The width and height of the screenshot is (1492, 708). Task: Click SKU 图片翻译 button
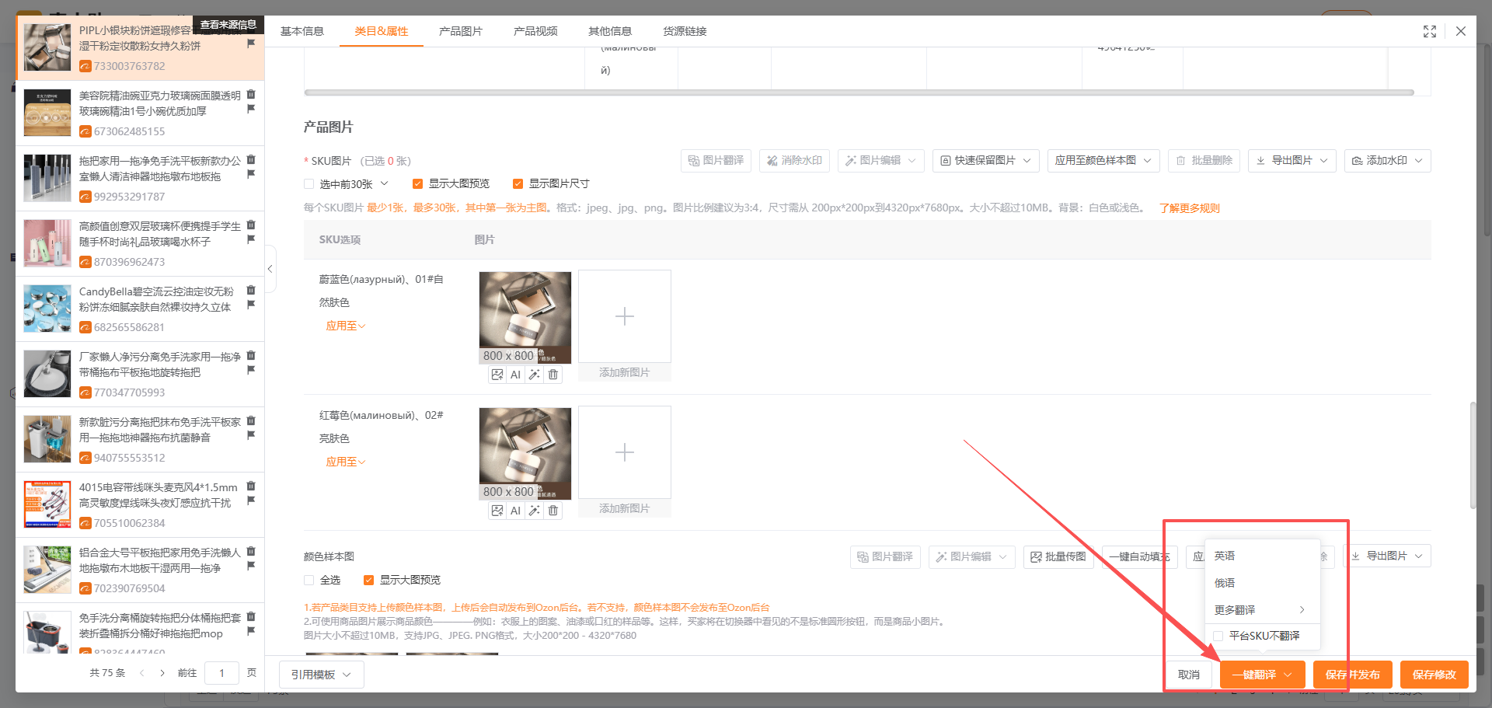pyautogui.click(x=716, y=161)
